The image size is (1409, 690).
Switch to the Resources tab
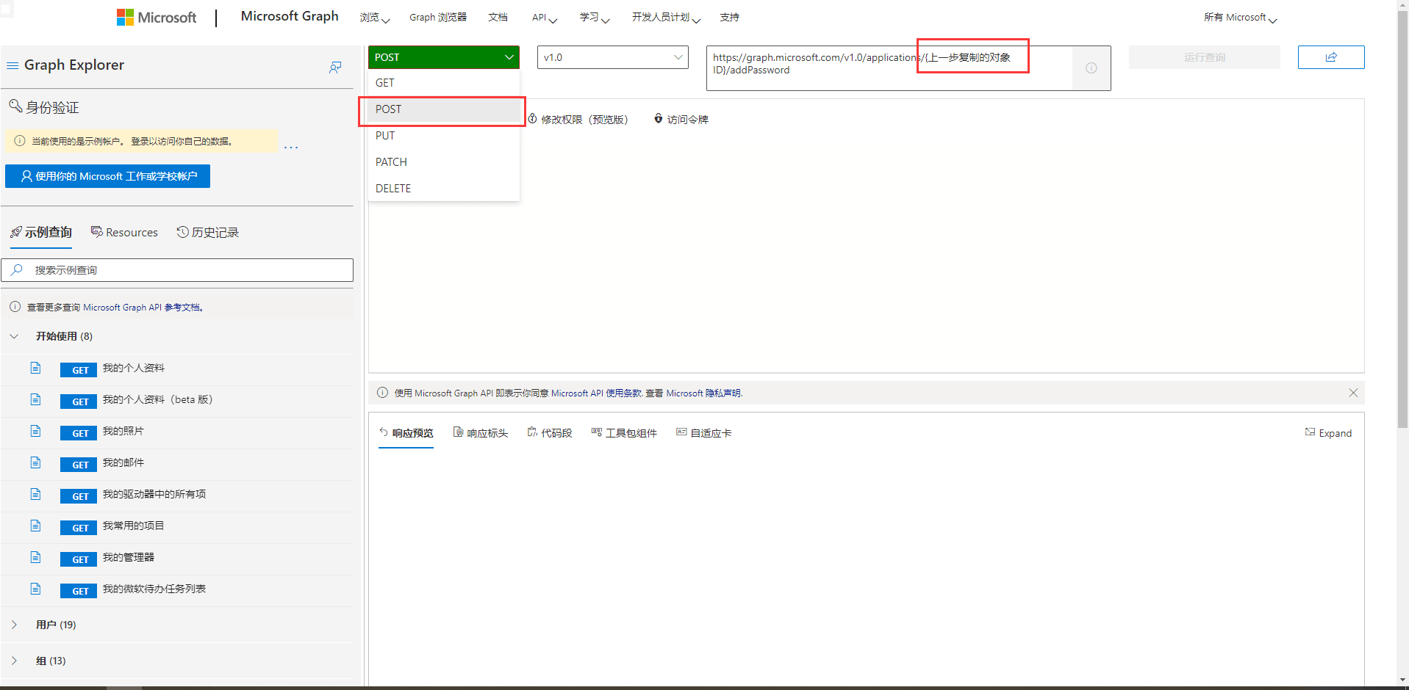pyautogui.click(x=124, y=233)
